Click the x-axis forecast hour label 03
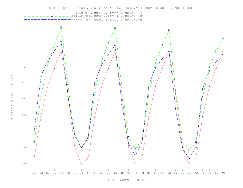Viewport: 243px width, 188px height. click(41, 173)
